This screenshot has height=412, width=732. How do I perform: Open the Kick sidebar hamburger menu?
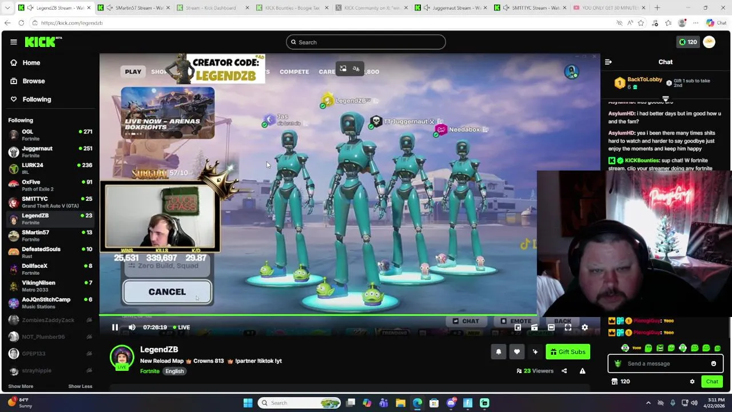13,42
